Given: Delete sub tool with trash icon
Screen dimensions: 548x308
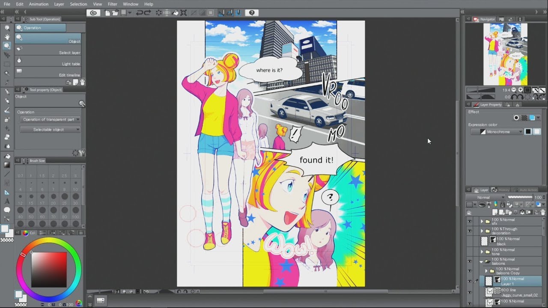Looking at the screenshot, I should 82,82.
